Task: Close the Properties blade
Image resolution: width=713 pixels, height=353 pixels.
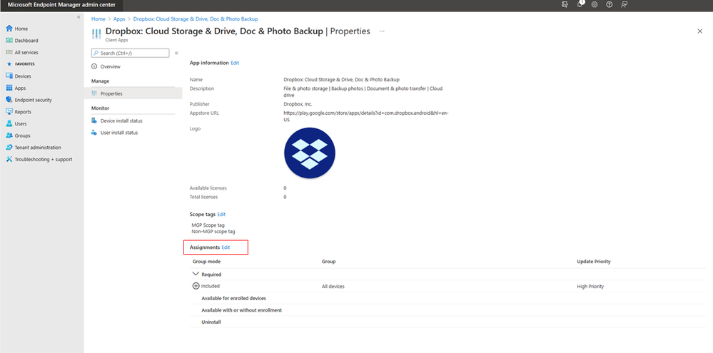Action: coord(700,31)
